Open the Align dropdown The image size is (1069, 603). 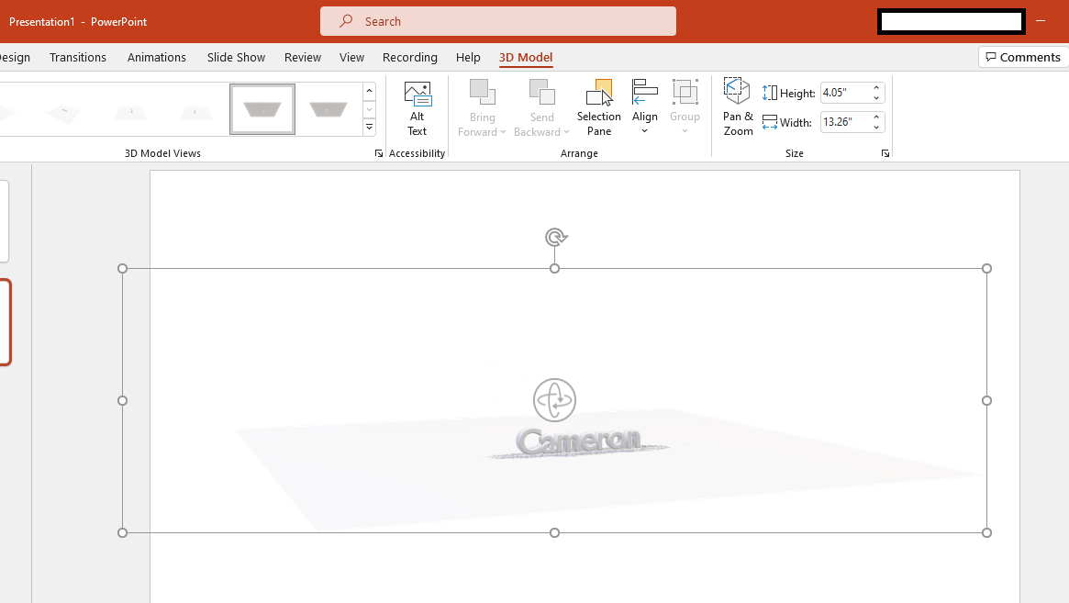click(x=644, y=107)
